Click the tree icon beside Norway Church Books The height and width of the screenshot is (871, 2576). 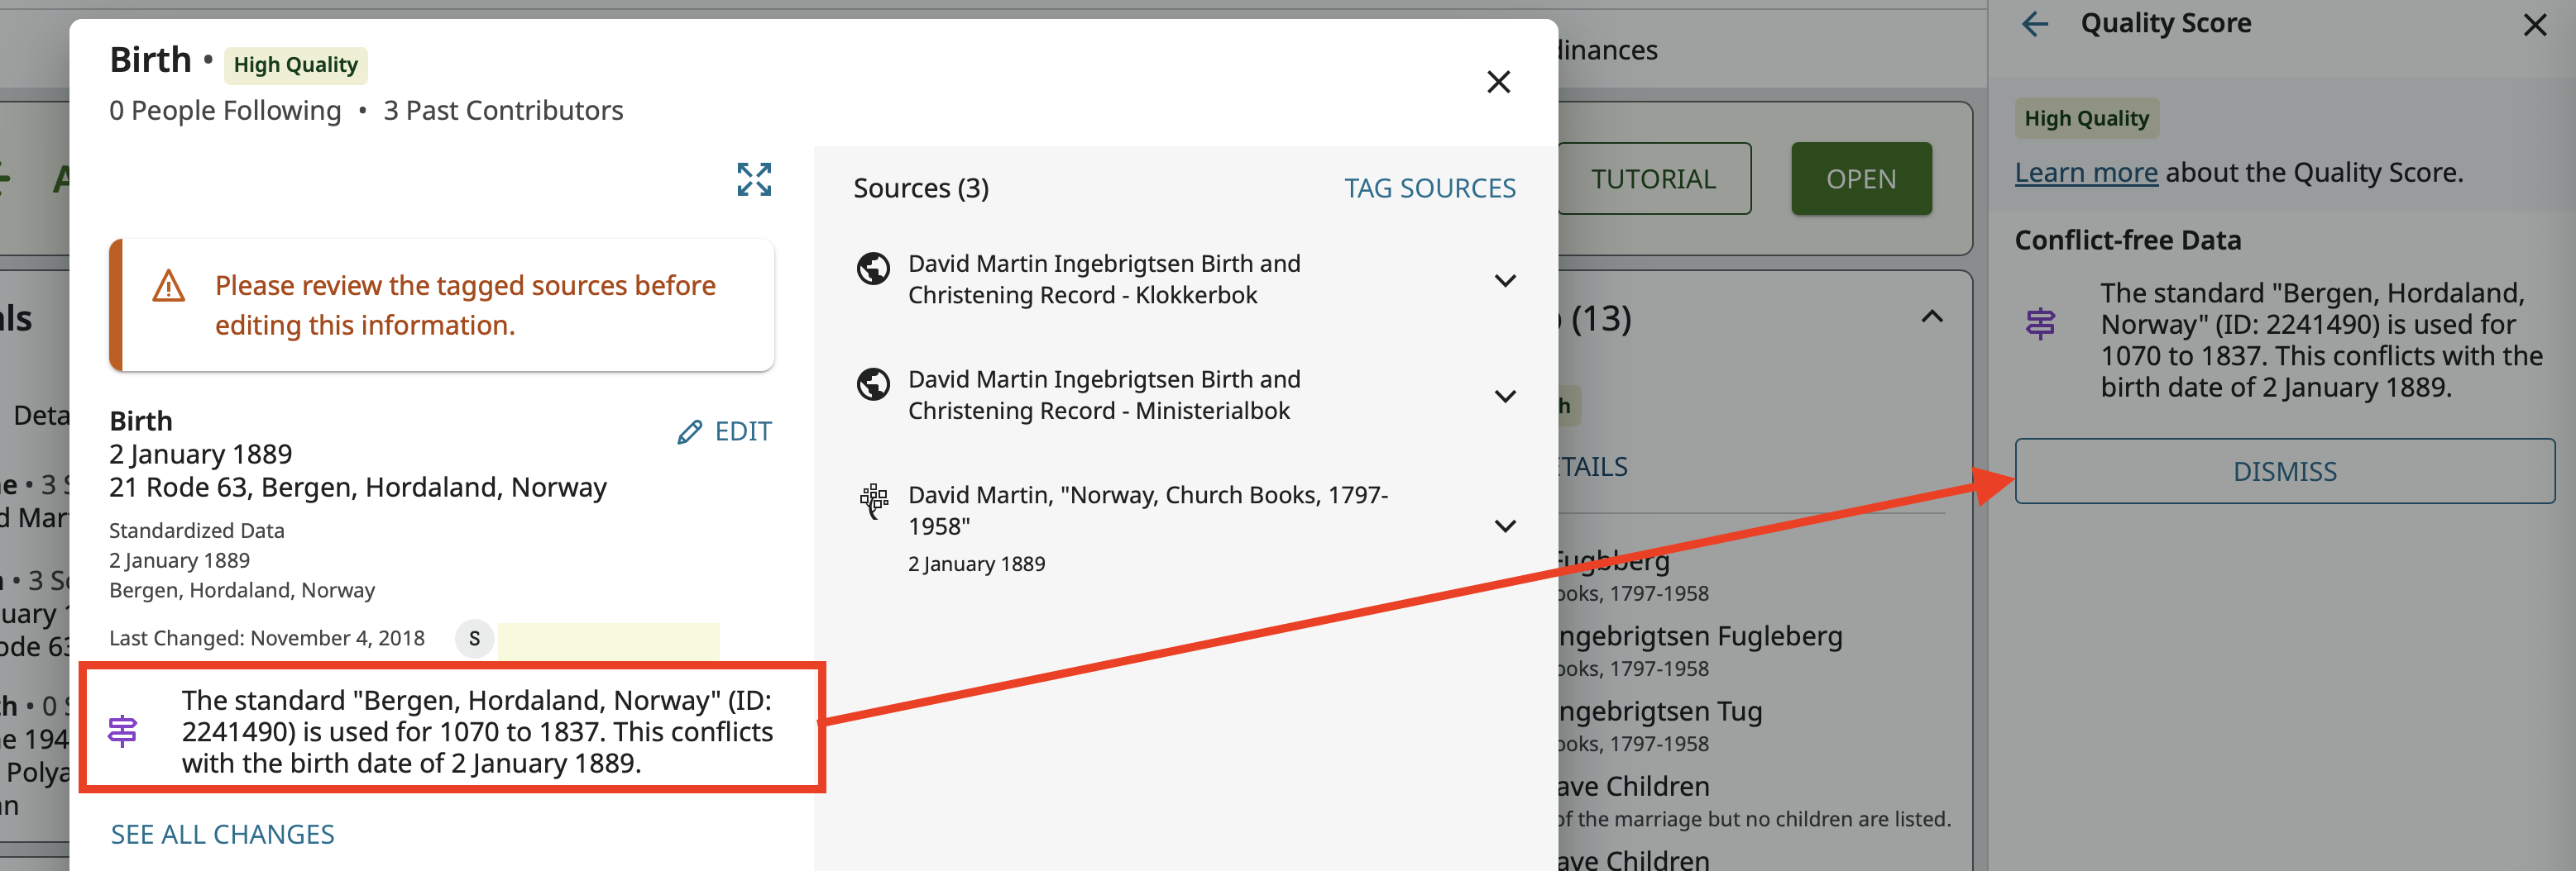[873, 499]
